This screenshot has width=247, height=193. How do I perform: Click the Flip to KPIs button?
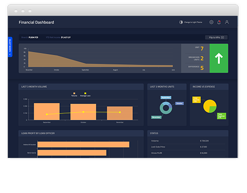(216, 38)
